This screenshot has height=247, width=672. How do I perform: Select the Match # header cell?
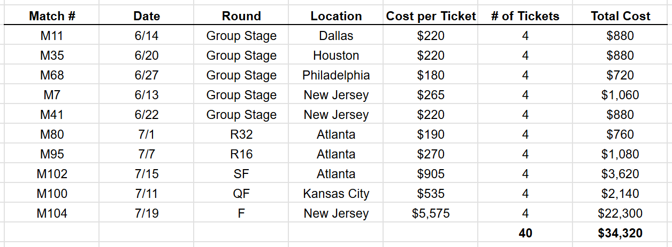(52, 16)
